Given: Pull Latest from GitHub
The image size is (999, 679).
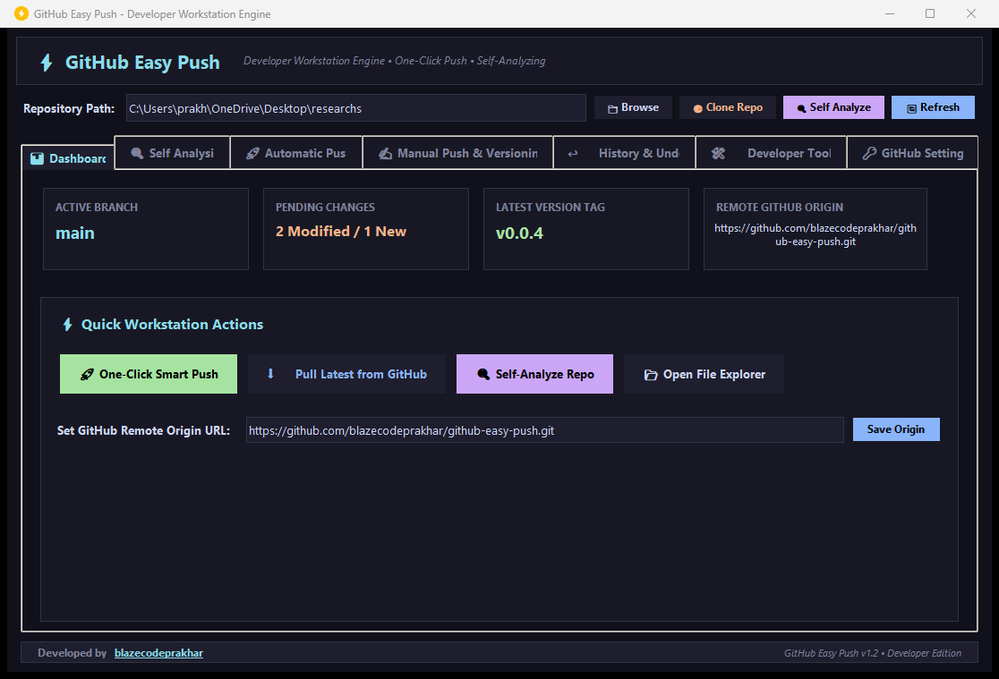Looking at the screenshot, I should tap(346, 374).
